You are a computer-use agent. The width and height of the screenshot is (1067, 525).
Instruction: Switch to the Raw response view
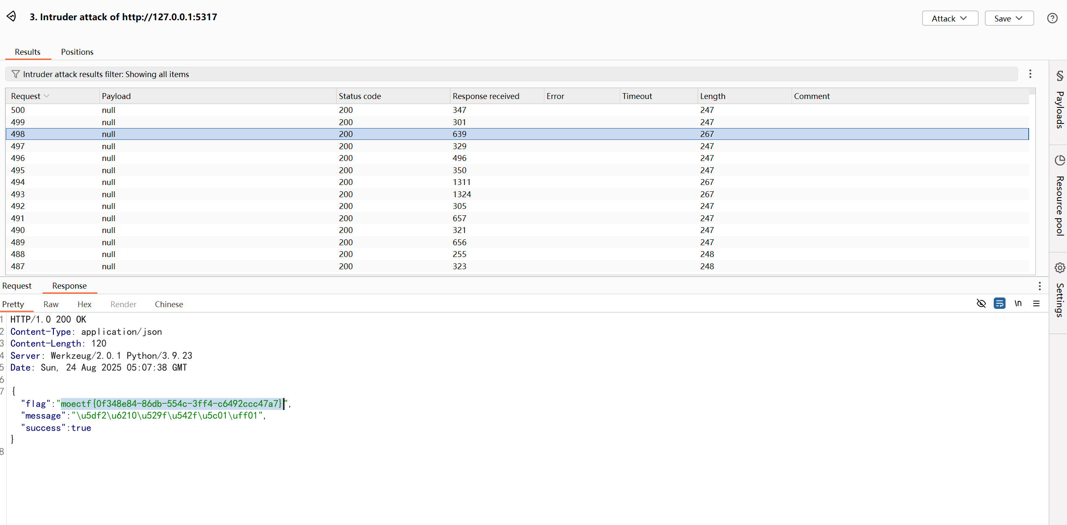pos(51,304)
